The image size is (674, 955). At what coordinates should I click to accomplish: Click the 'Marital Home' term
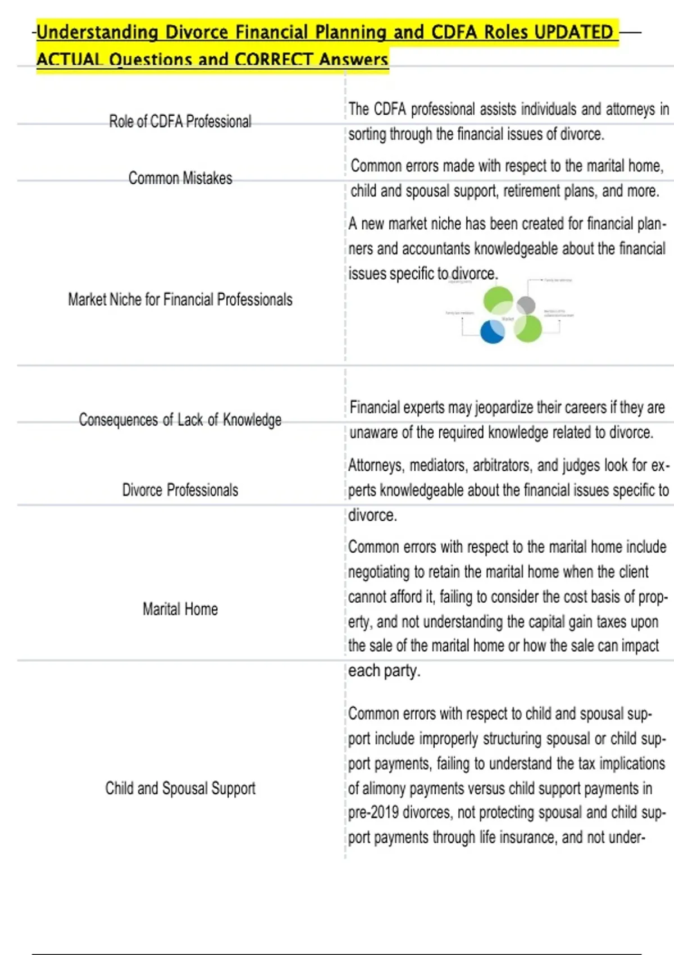coord(180,609)
